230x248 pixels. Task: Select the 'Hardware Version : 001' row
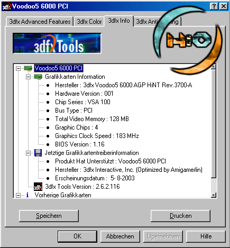point(84,94)
